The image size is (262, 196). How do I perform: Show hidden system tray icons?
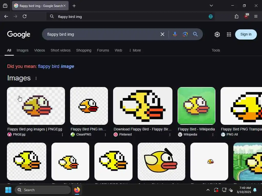coord(208,190)
